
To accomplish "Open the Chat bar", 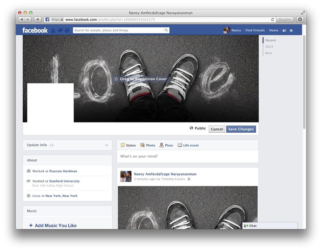I will (x=270, y=226).
